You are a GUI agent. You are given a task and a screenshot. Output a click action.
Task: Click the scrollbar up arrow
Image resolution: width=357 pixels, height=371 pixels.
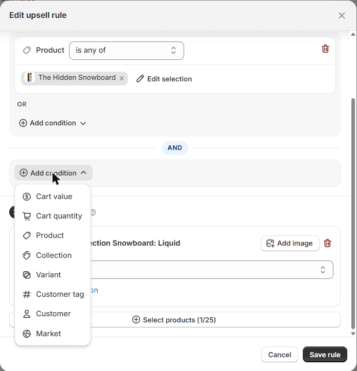(353, 34)
